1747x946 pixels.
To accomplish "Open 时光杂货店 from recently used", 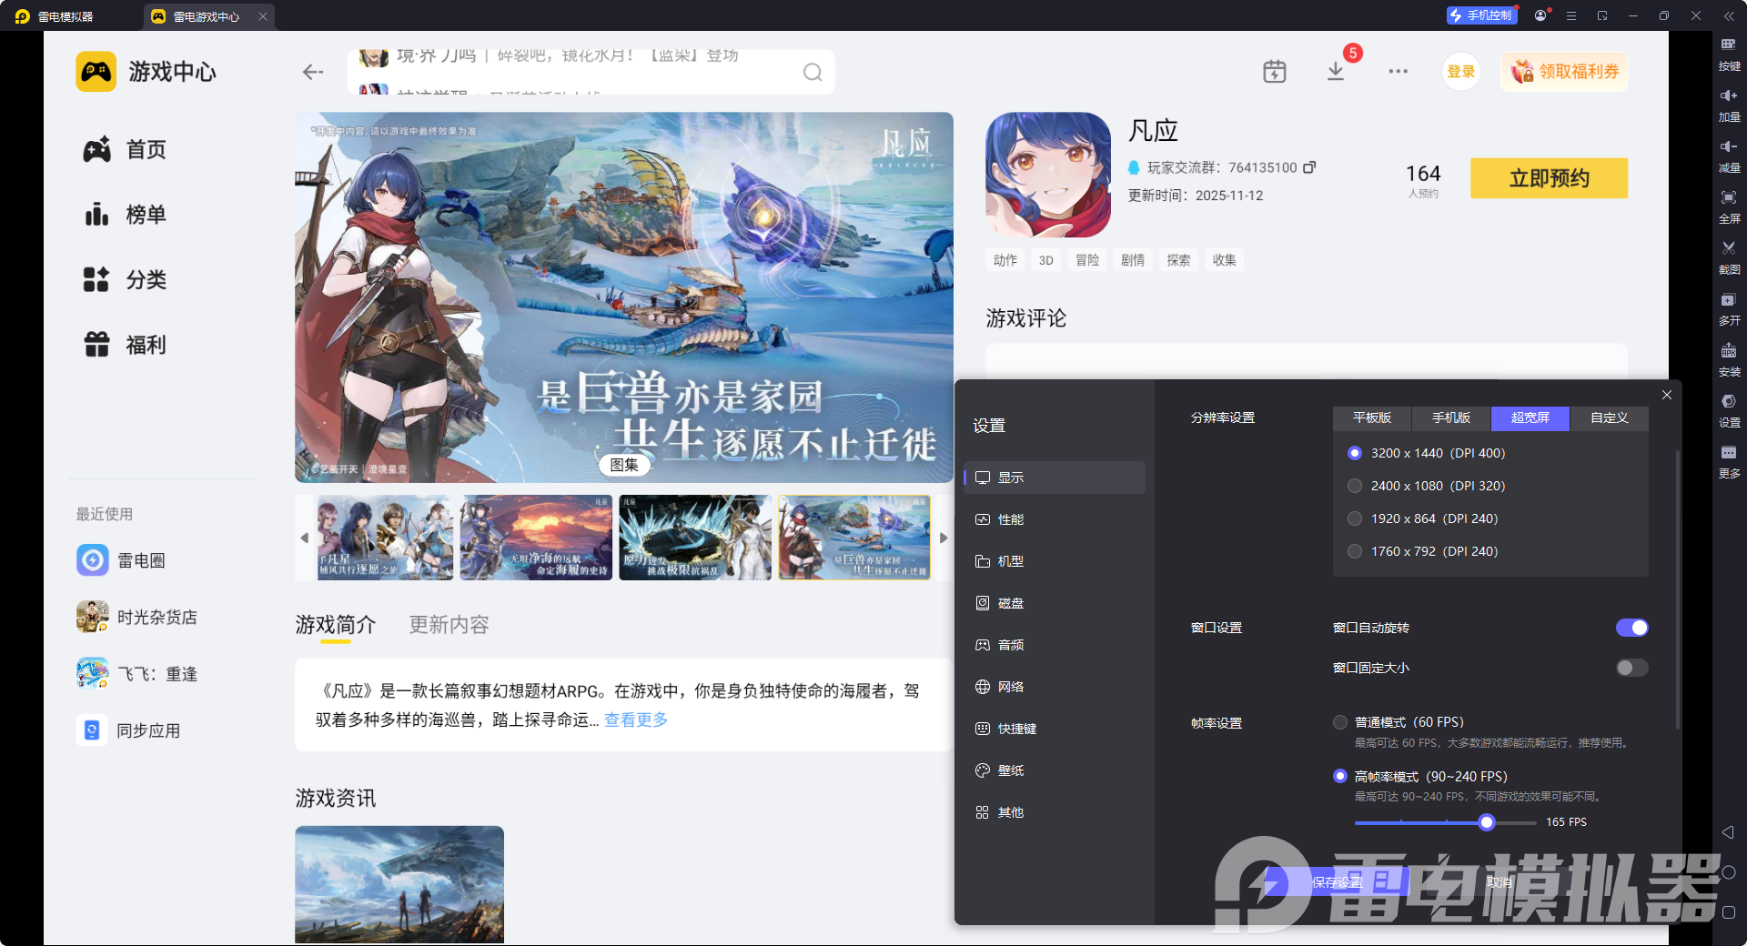I will [x=136, y=617].
